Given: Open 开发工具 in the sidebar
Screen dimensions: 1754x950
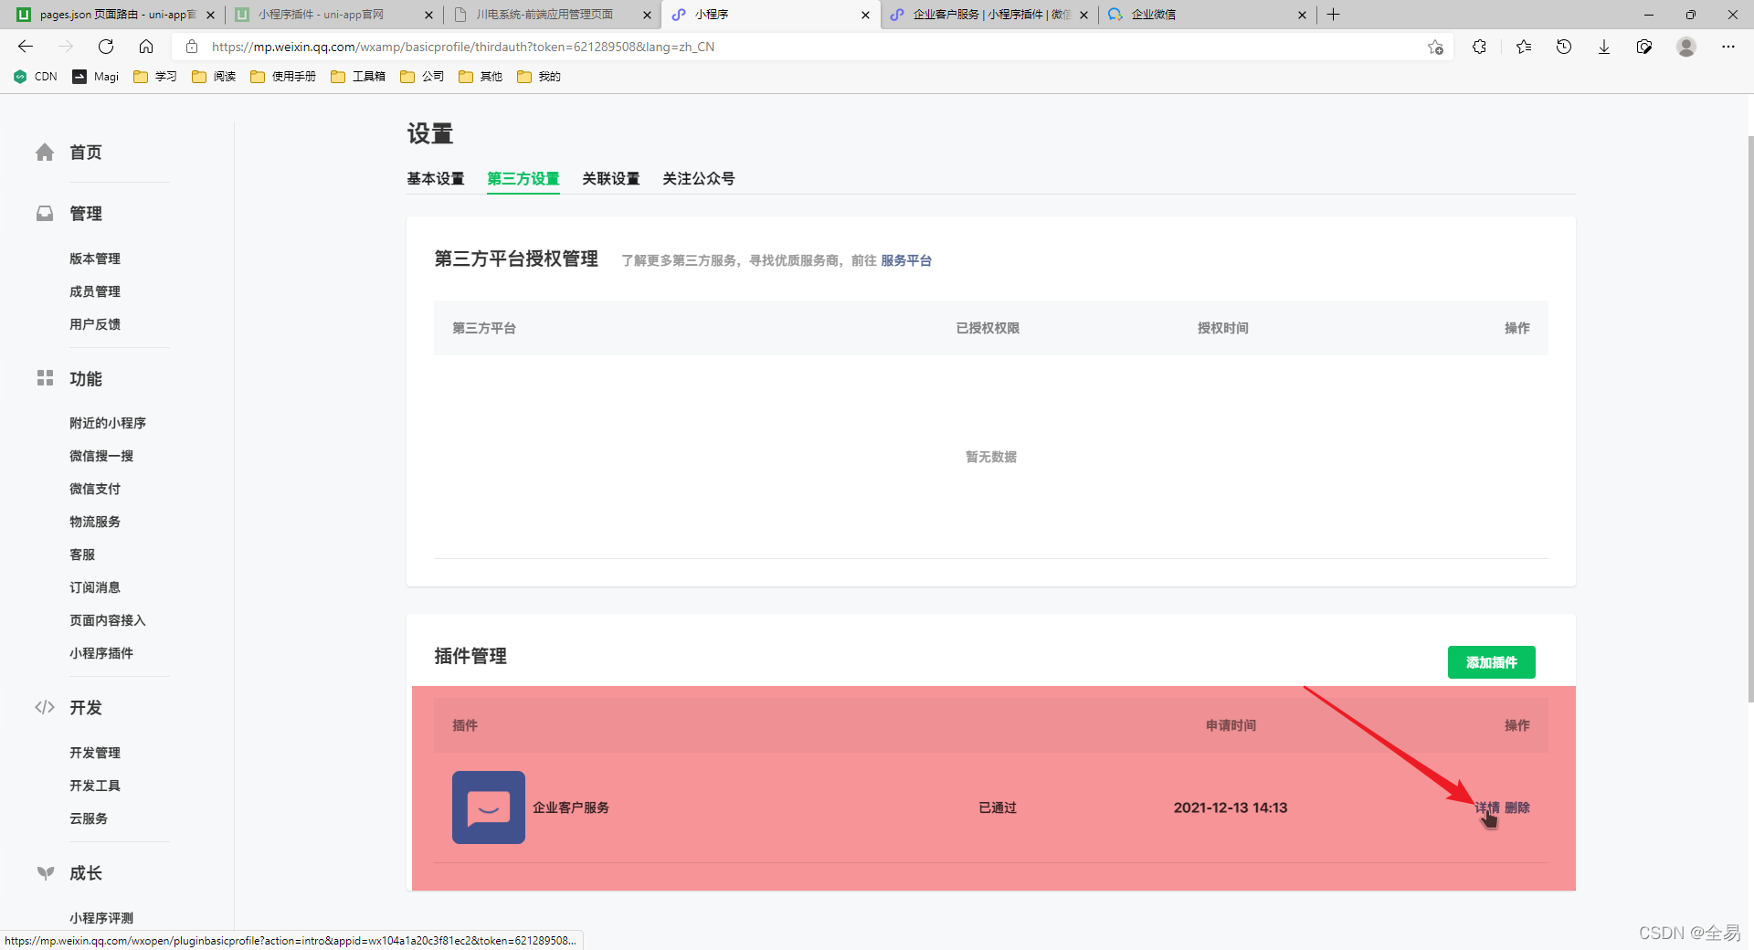Looking at the screenshot, I should point(95,786).
